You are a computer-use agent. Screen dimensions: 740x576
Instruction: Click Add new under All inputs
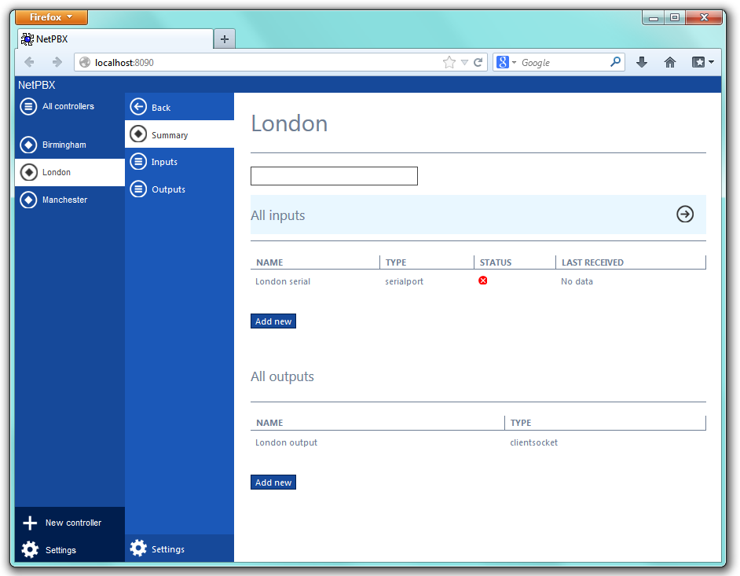(x=273, y=321)
